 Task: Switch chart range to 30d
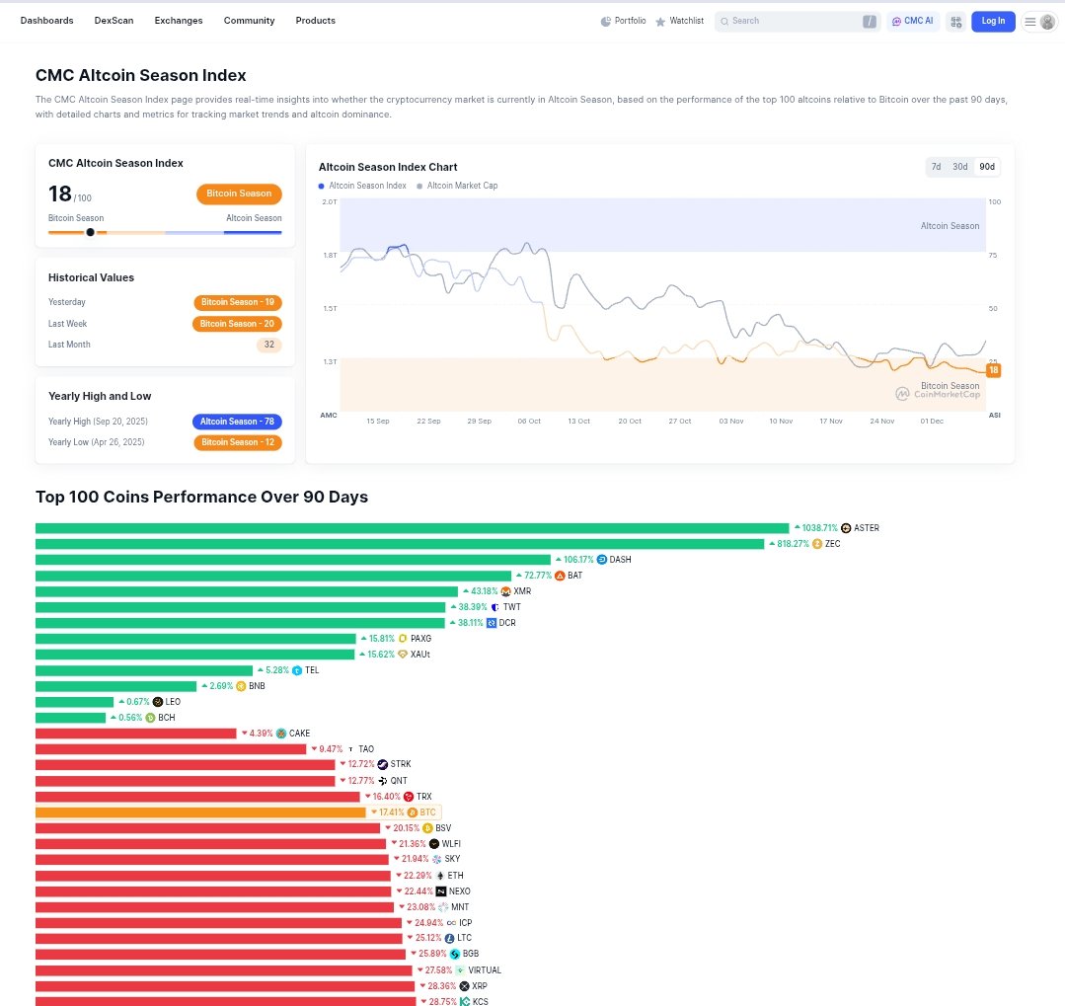click(959, 167)
